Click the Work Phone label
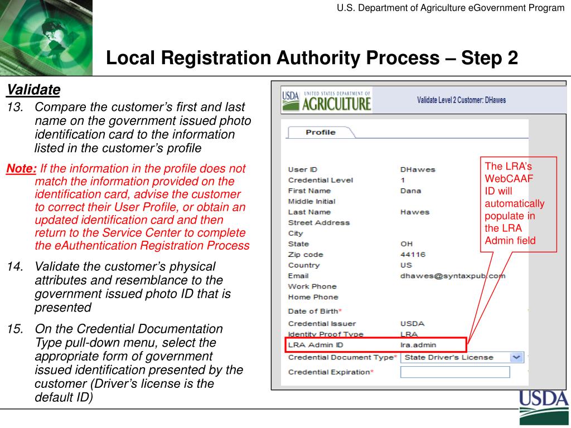Viewport: 571px width, 428px height. coord(312,286)
